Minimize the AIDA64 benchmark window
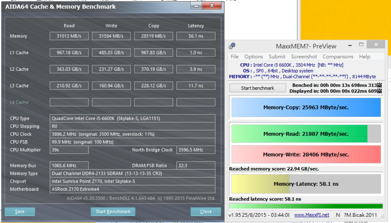 coord(197,6)
